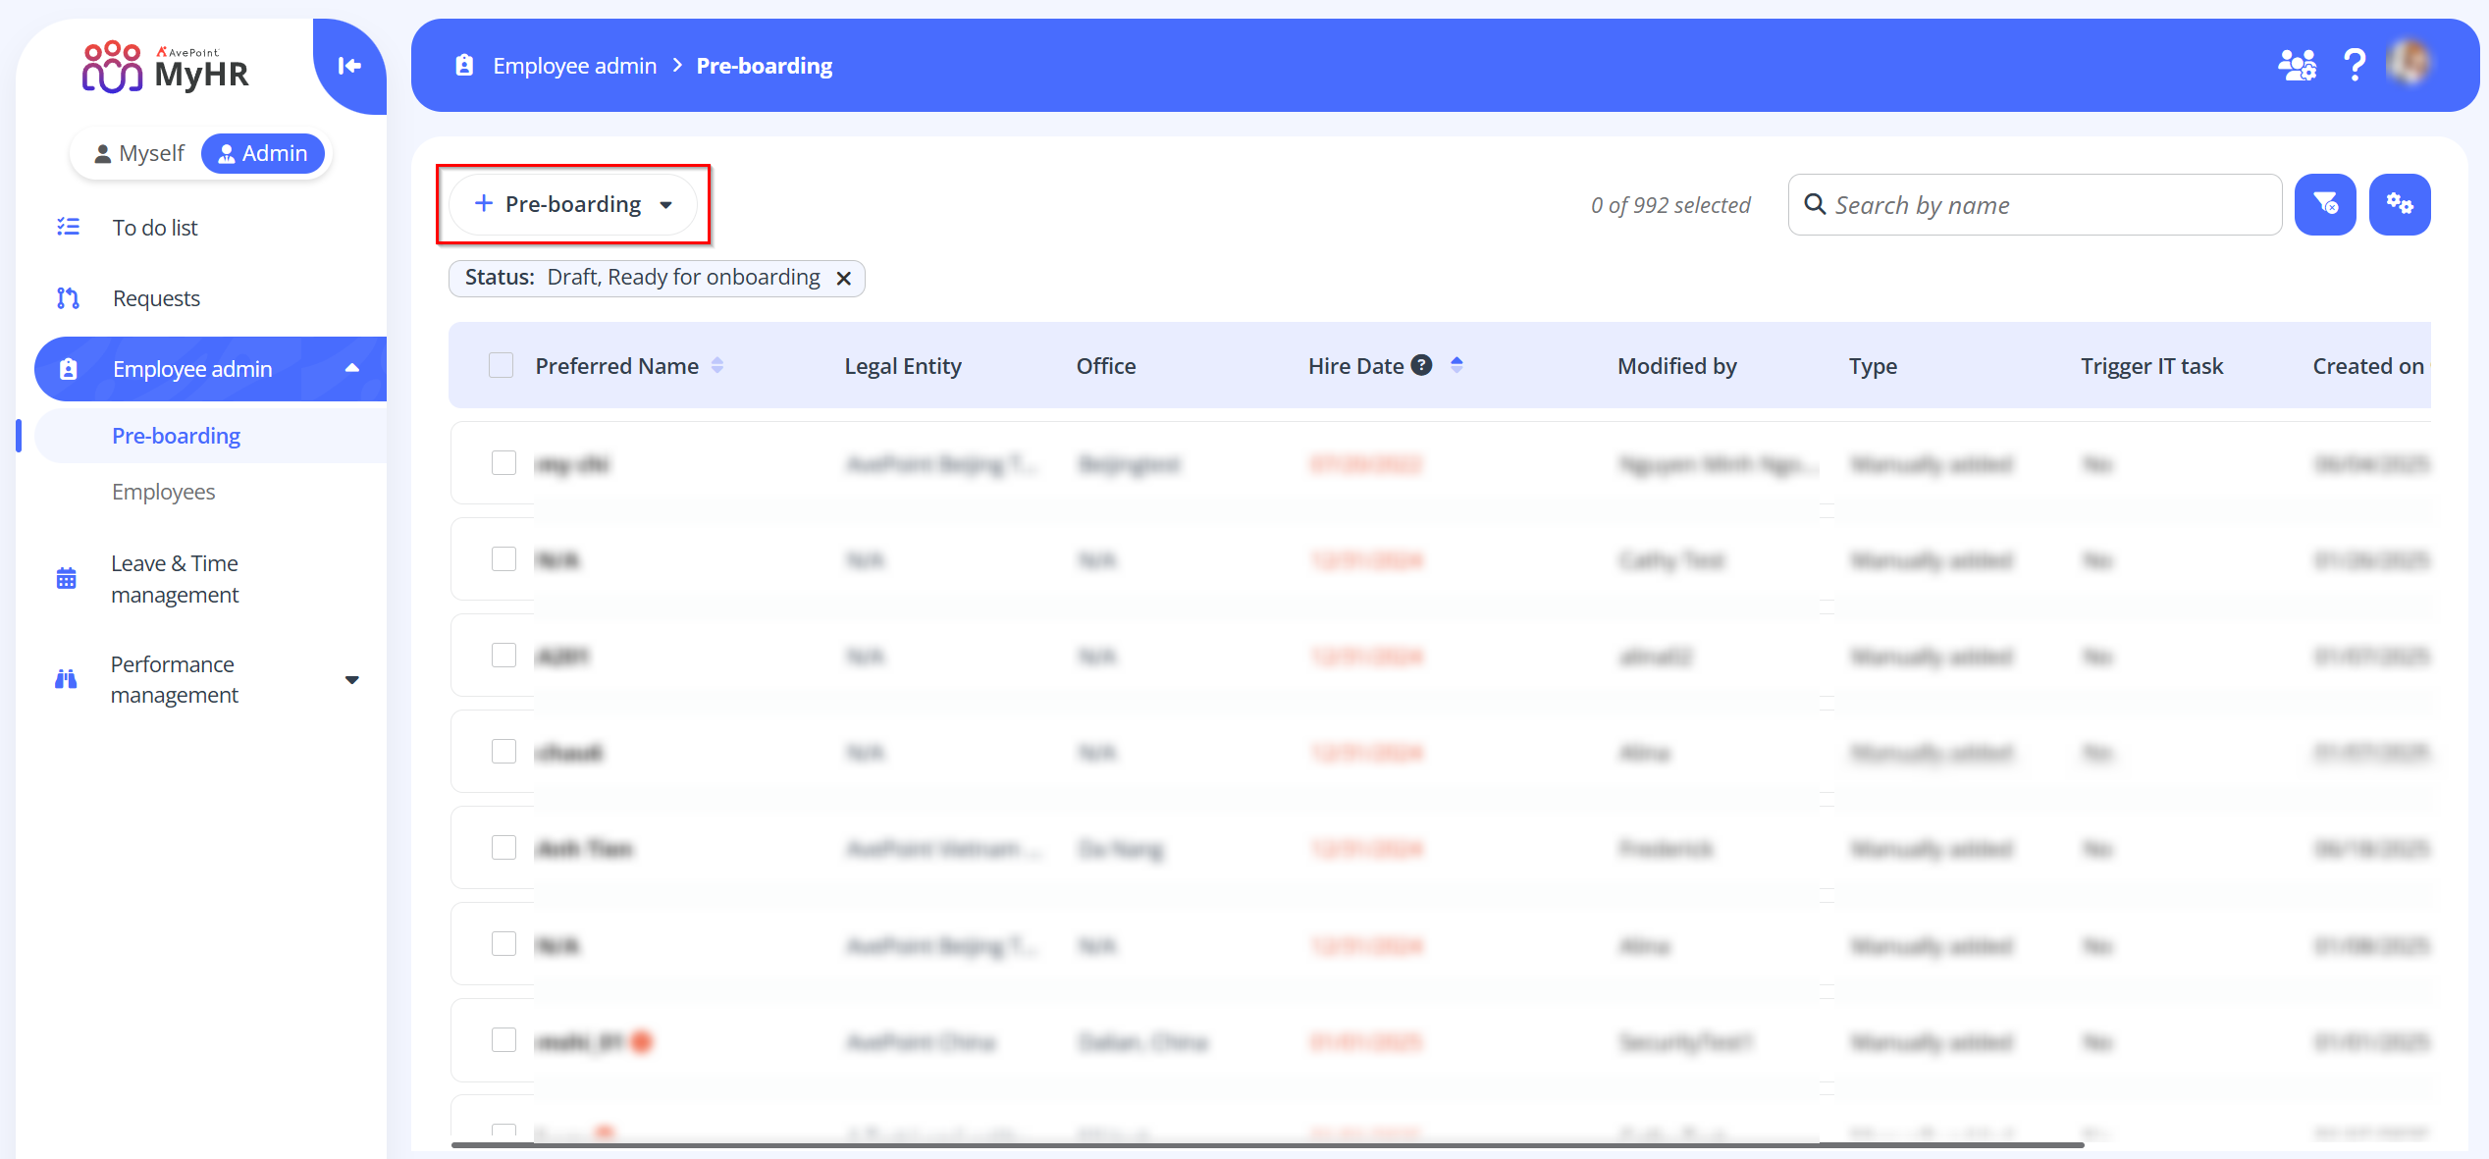Collapse the sidebar with the arrow icon
Image resolution: width=2489 pixels, height=1159 pixels.
[349, 66]
